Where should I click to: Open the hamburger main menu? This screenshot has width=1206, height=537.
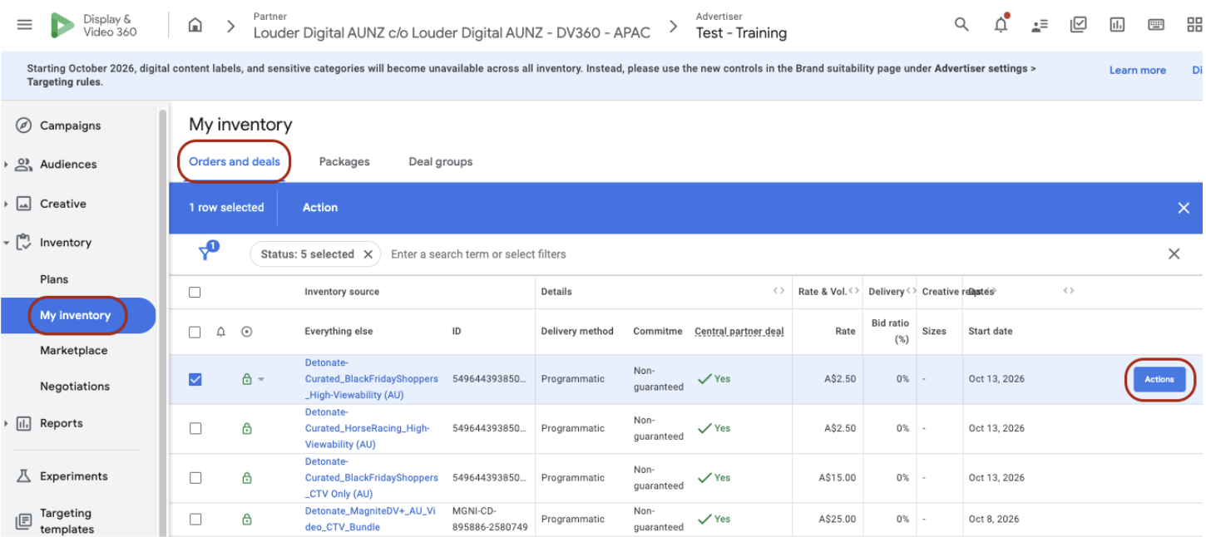tap(24, 25)
